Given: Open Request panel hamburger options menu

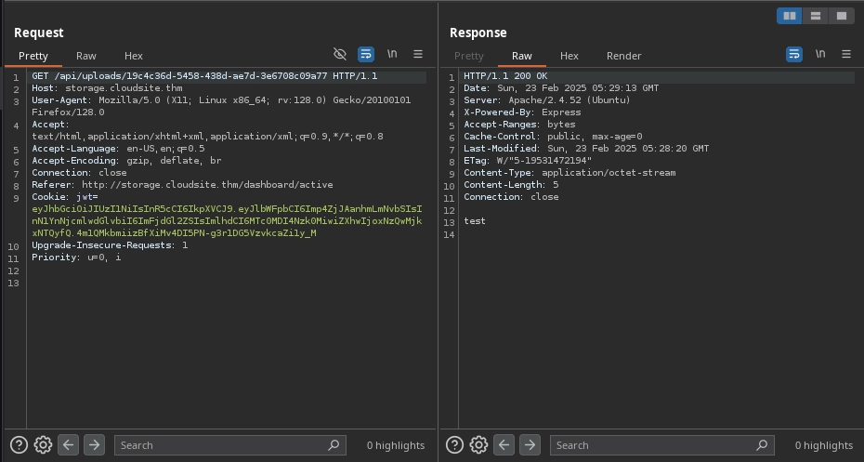Looking at the screenshot, I should (x=418, y=55).
